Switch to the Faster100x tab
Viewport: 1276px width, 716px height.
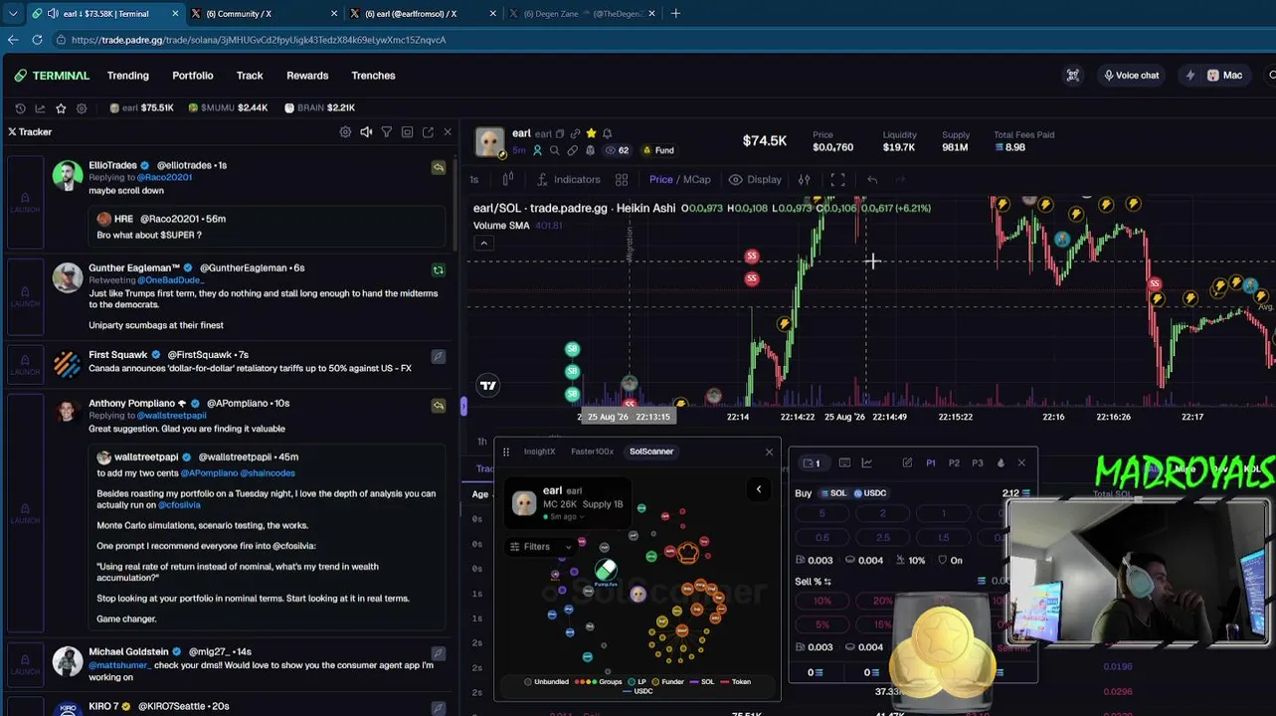coord(592,451)
